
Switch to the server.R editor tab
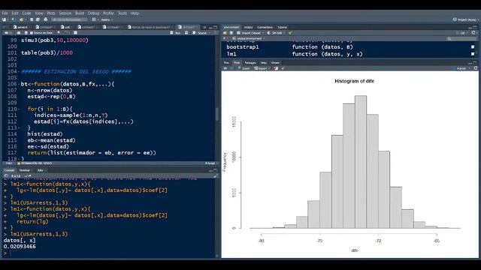click(21, 27)
